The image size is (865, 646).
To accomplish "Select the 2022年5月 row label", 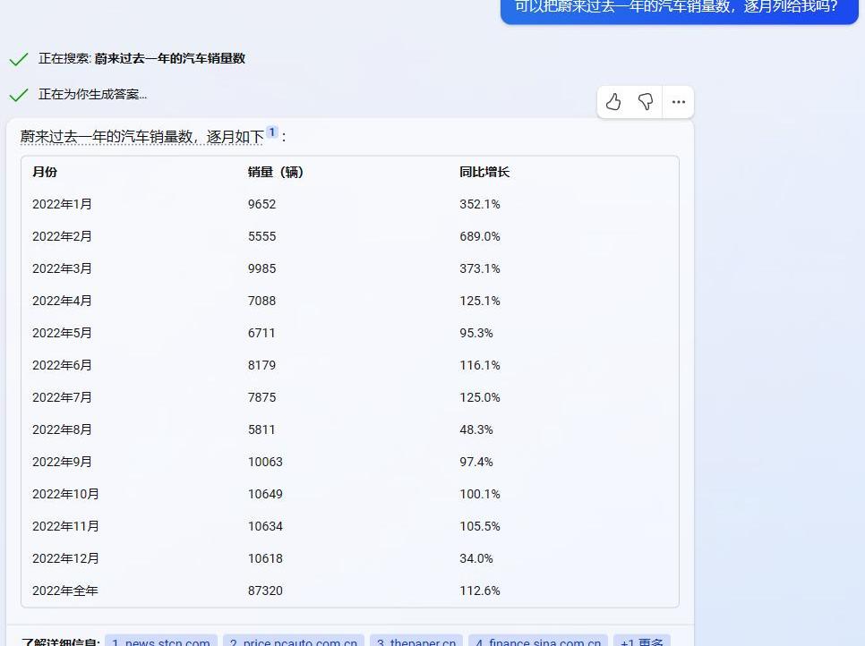I will click(62, 333).
